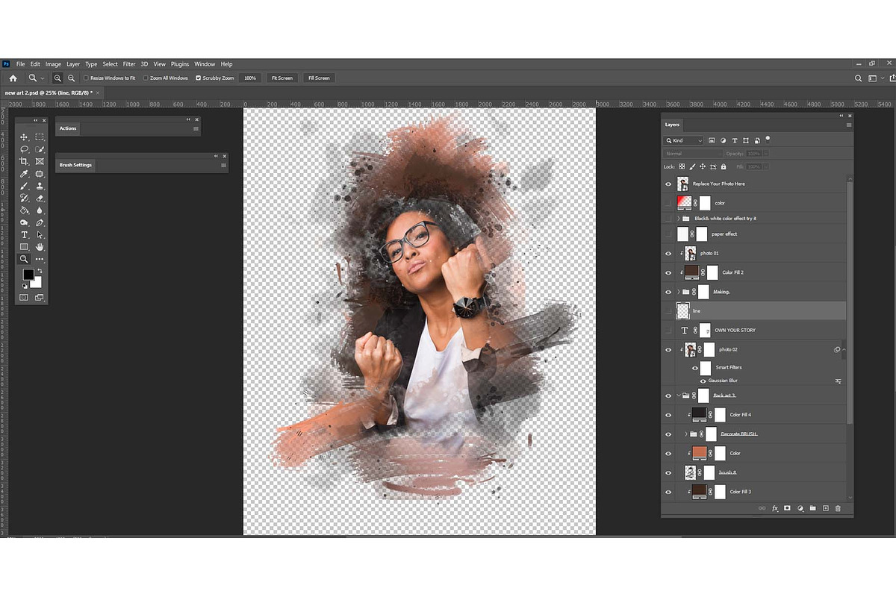Hide the photo 01 layer
The height and width of the screenshot is (597, 896).
pyautogui.click(x=668, y=254)
